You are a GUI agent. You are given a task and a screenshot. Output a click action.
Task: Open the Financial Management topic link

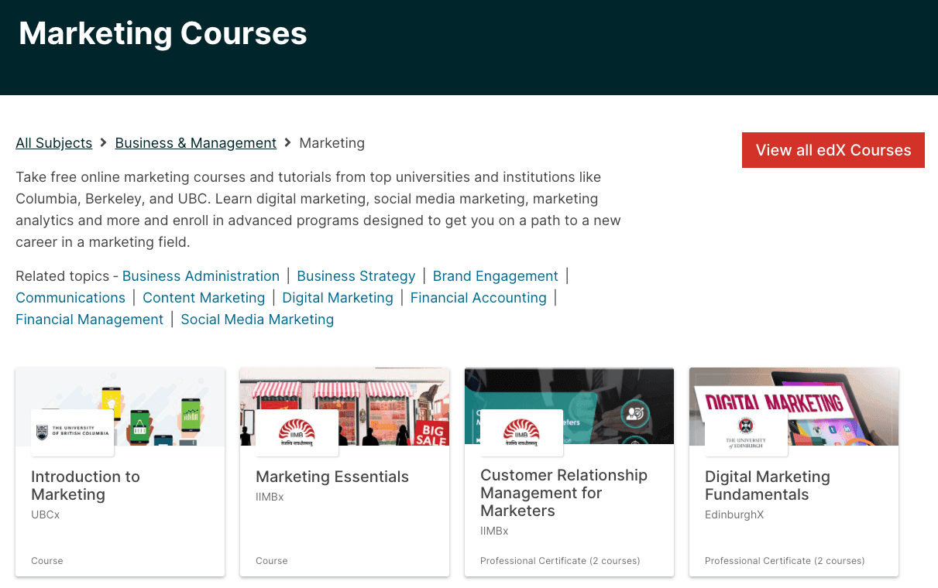[89, 319]
